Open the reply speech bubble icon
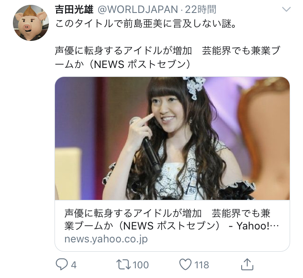 pos(62,265)
